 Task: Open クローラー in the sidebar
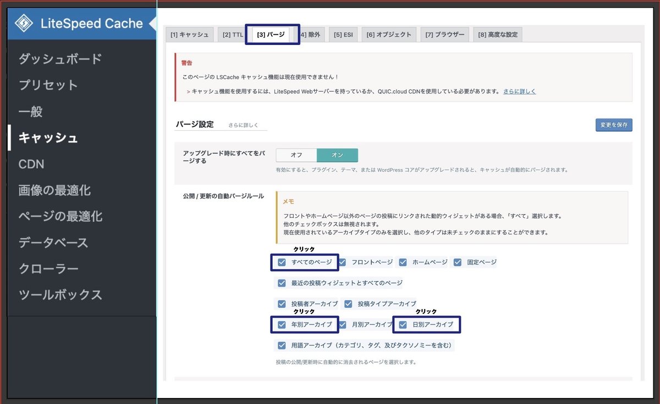click(48, 269)
